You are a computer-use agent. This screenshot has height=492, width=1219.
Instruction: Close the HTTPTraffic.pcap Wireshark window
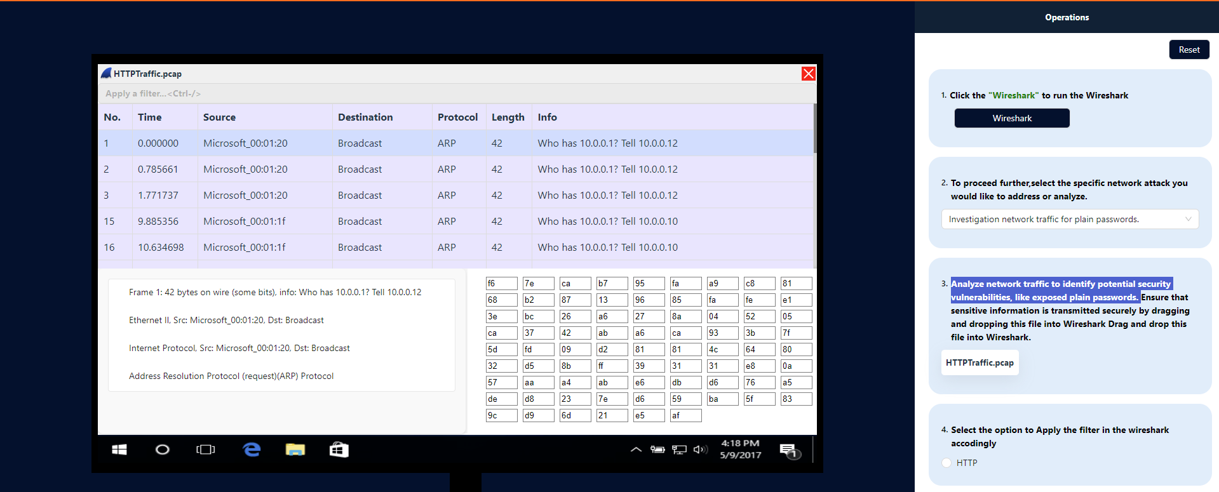coord(808,74)
